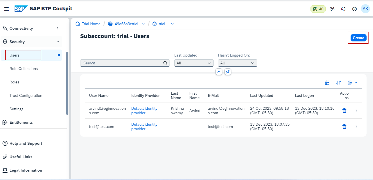Open the Last Updated filter dropdown

194,63
